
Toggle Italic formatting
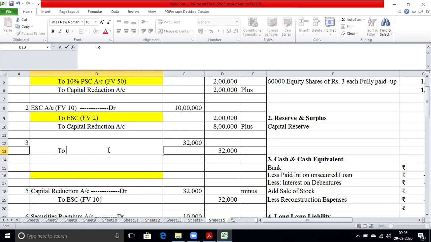pos(60,31)
